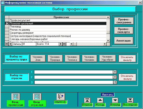Screen dimensions: 143x109
Task: Click horizontal scrollbar right arrow
Action: coord(105,44)
